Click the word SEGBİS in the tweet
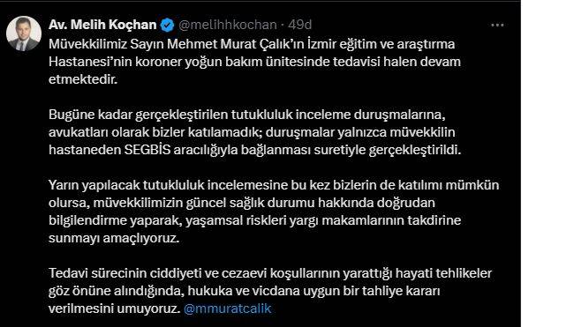Viewport: 574px width, 327px height. click(x=147, y=150)
